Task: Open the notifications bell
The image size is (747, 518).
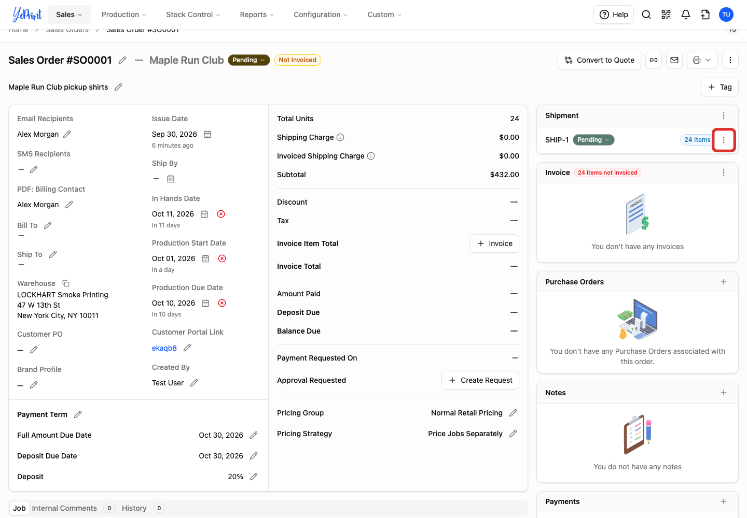Action: (686, 15)
